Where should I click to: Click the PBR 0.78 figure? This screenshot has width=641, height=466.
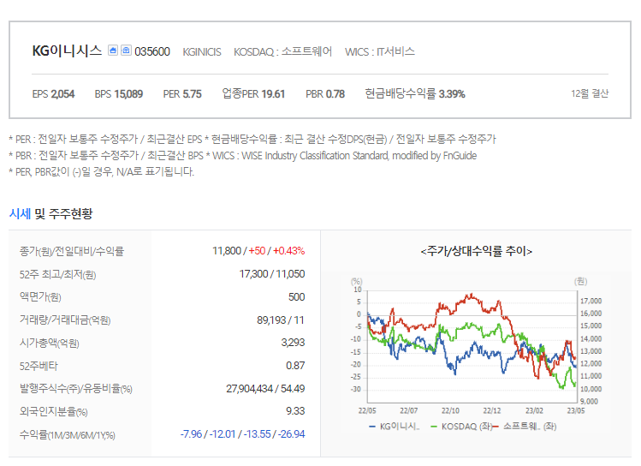pos(325,94)
